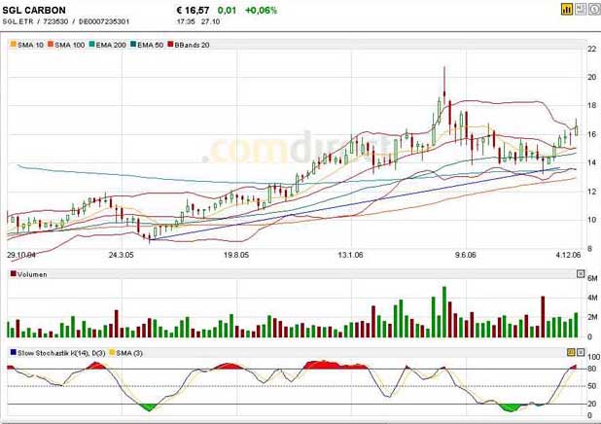The height and width of the screenshot is (424, 601).
Task: Select the yellow chart view icon
Action: [567, 9]
